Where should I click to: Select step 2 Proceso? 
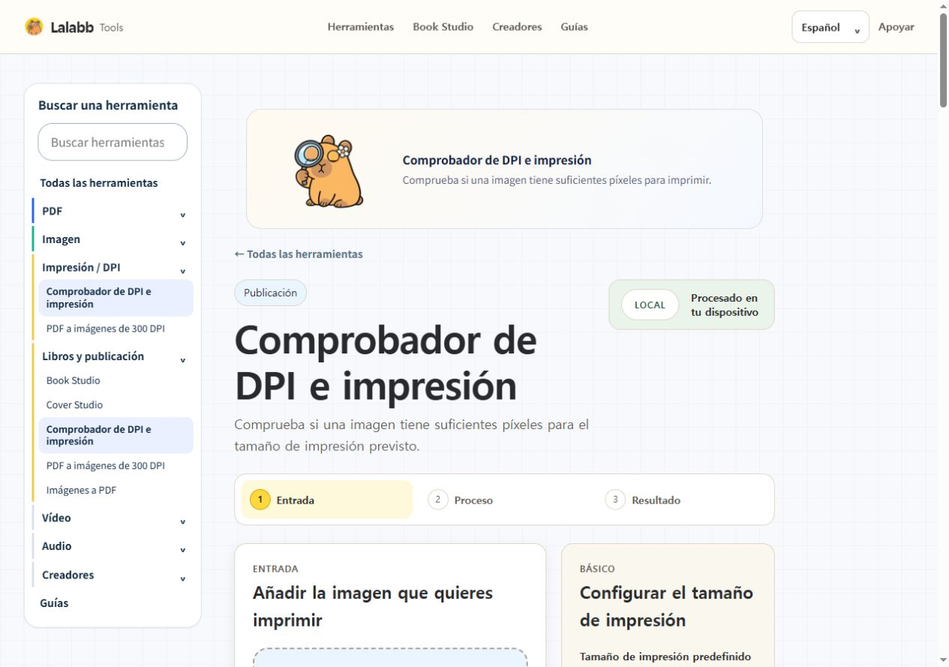[x=461, y=500]
